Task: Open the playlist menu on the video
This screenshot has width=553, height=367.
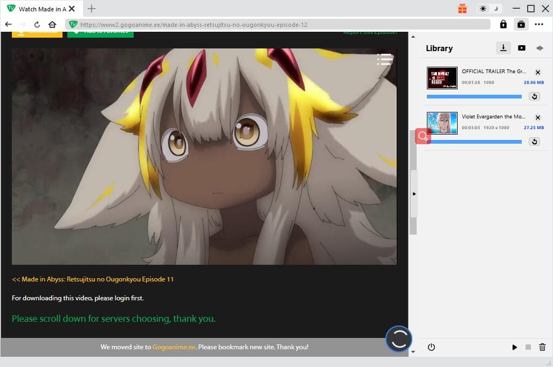Action: [384, 59]
